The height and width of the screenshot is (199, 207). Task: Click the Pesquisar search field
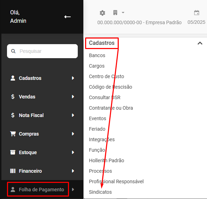coord(42,51)
